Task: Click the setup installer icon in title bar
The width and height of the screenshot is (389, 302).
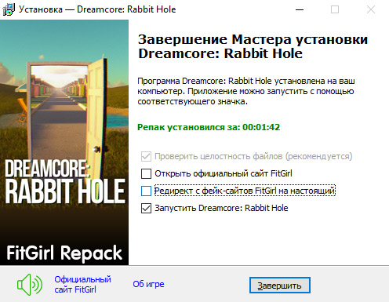Action: 9,9
